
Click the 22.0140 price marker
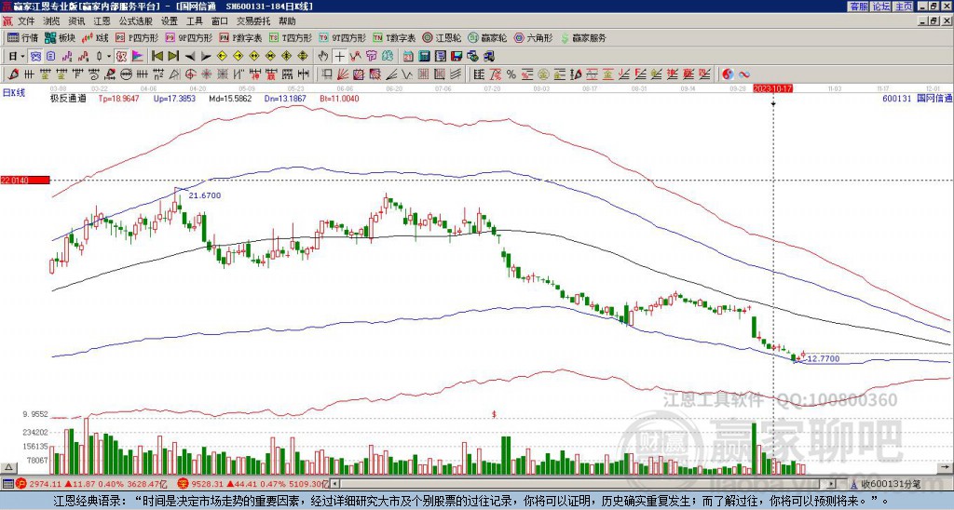(x=24, y=181)
